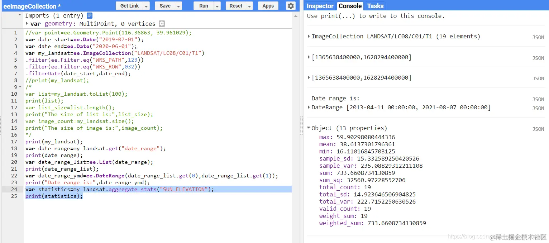Open the Save dropdown arrow
This screenshot has height=243, width=549.
point(178,6)
